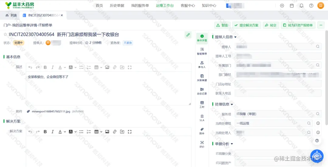
Task: Open the 附件 side panel
Action: click(202, 131)
